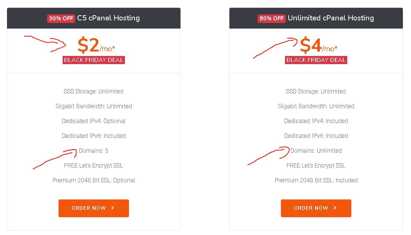Click Dedicated IPv4: Included text
411x235 pixels.
tap(316, 121)
